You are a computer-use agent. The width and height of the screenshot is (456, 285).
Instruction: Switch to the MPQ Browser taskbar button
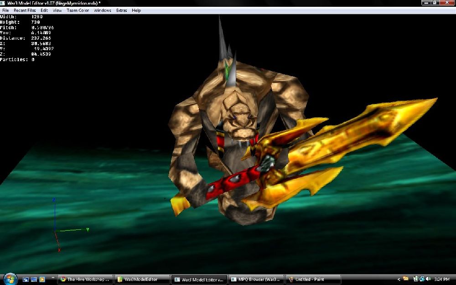[x=256, y=280]
